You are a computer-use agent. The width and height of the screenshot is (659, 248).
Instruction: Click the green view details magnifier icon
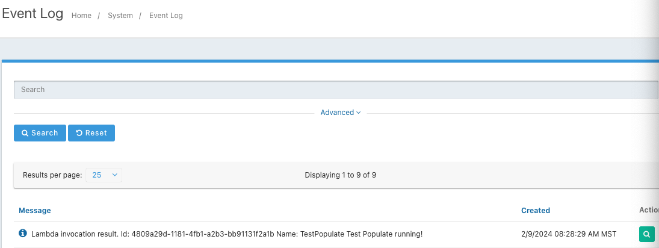pos(646,234)
